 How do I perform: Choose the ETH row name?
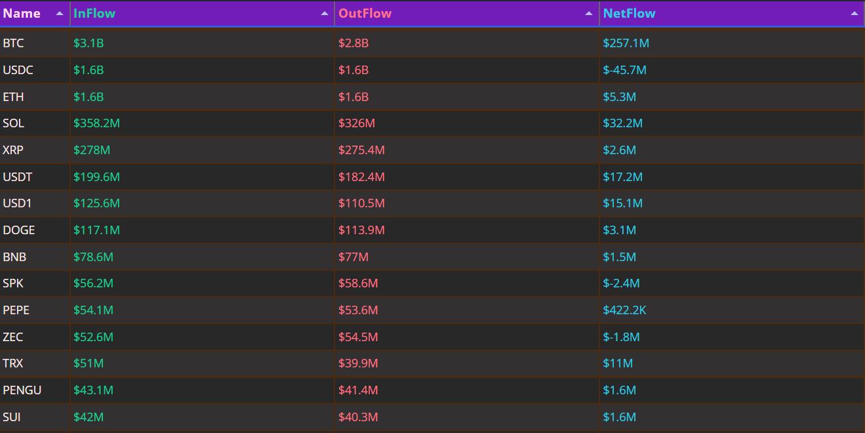coord(13,97)
